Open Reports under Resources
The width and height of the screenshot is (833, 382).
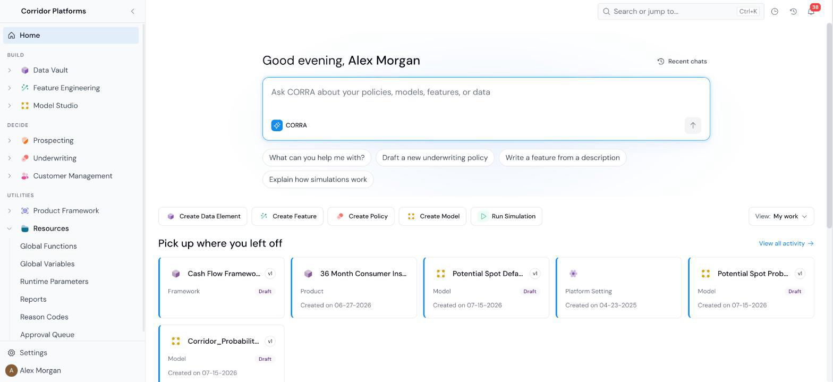coord(33,299)
